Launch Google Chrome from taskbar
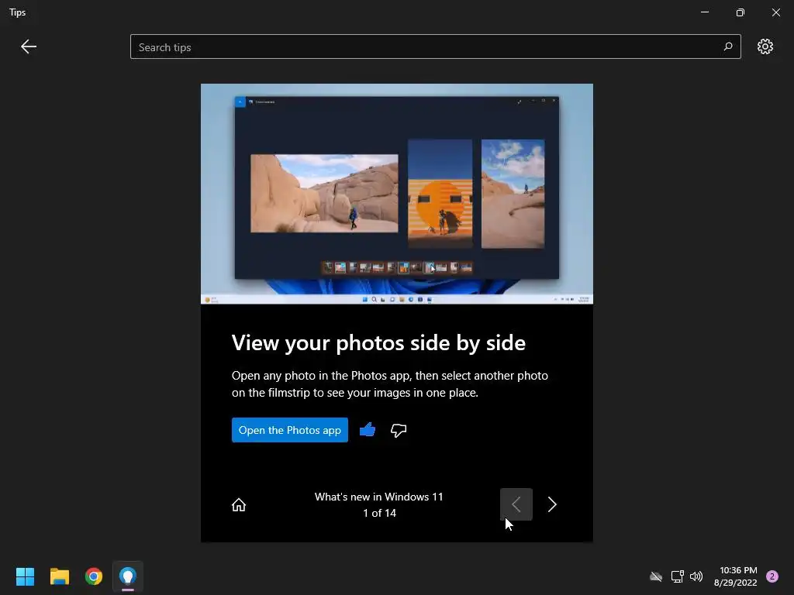The height and width of the screenshot is (595, 794). (x=94, y=576)
